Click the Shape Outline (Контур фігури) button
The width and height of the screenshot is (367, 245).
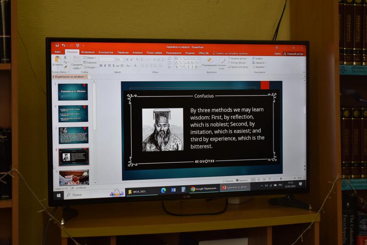(x=237, y=63)
